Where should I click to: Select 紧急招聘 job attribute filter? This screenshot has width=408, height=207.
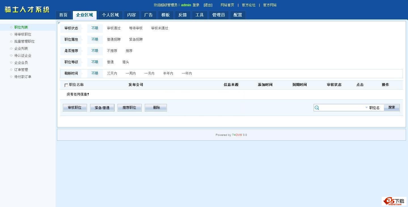136,40
